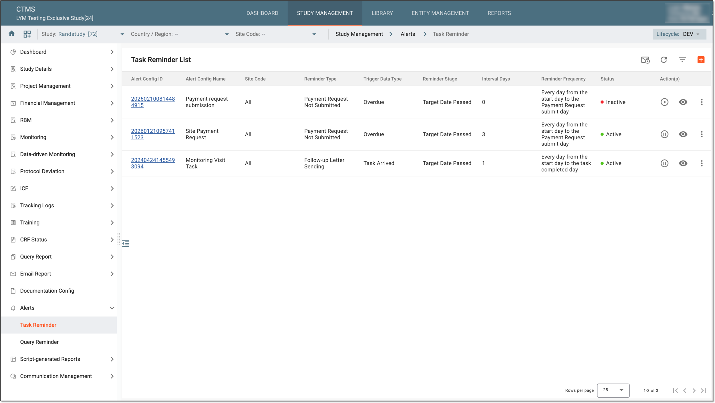Click the sidebar resize handle dots
The image size is (715, 403).
[119, 239]
